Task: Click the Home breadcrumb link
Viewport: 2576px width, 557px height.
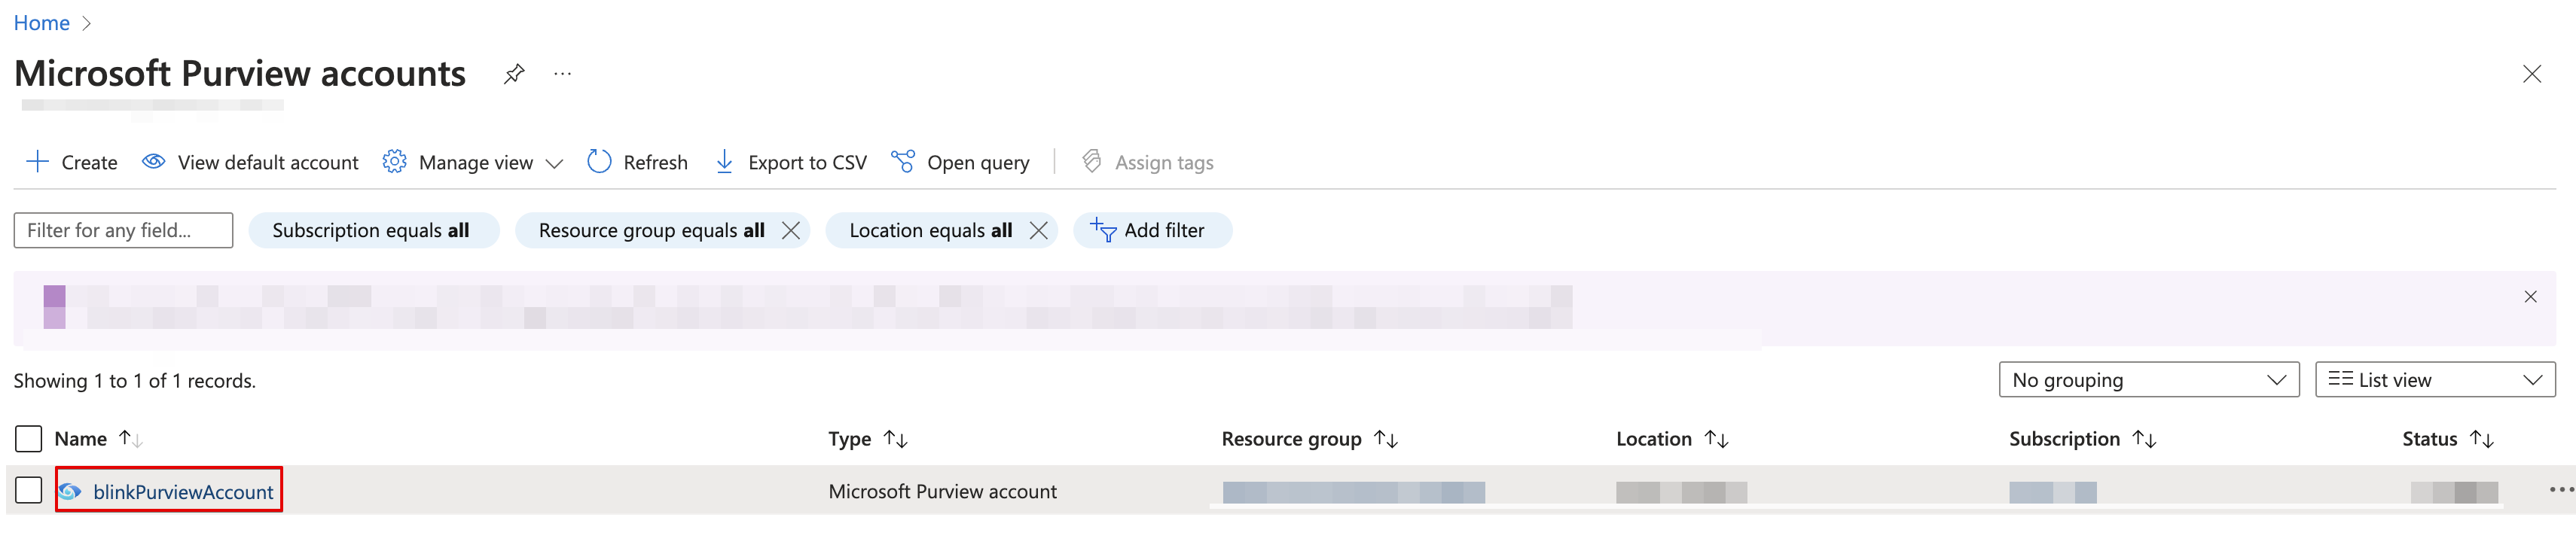Action: pyautogui.click(x=41, y=23)
